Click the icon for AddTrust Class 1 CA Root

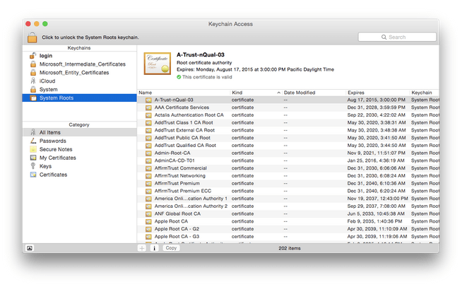(x=148, y=123)
